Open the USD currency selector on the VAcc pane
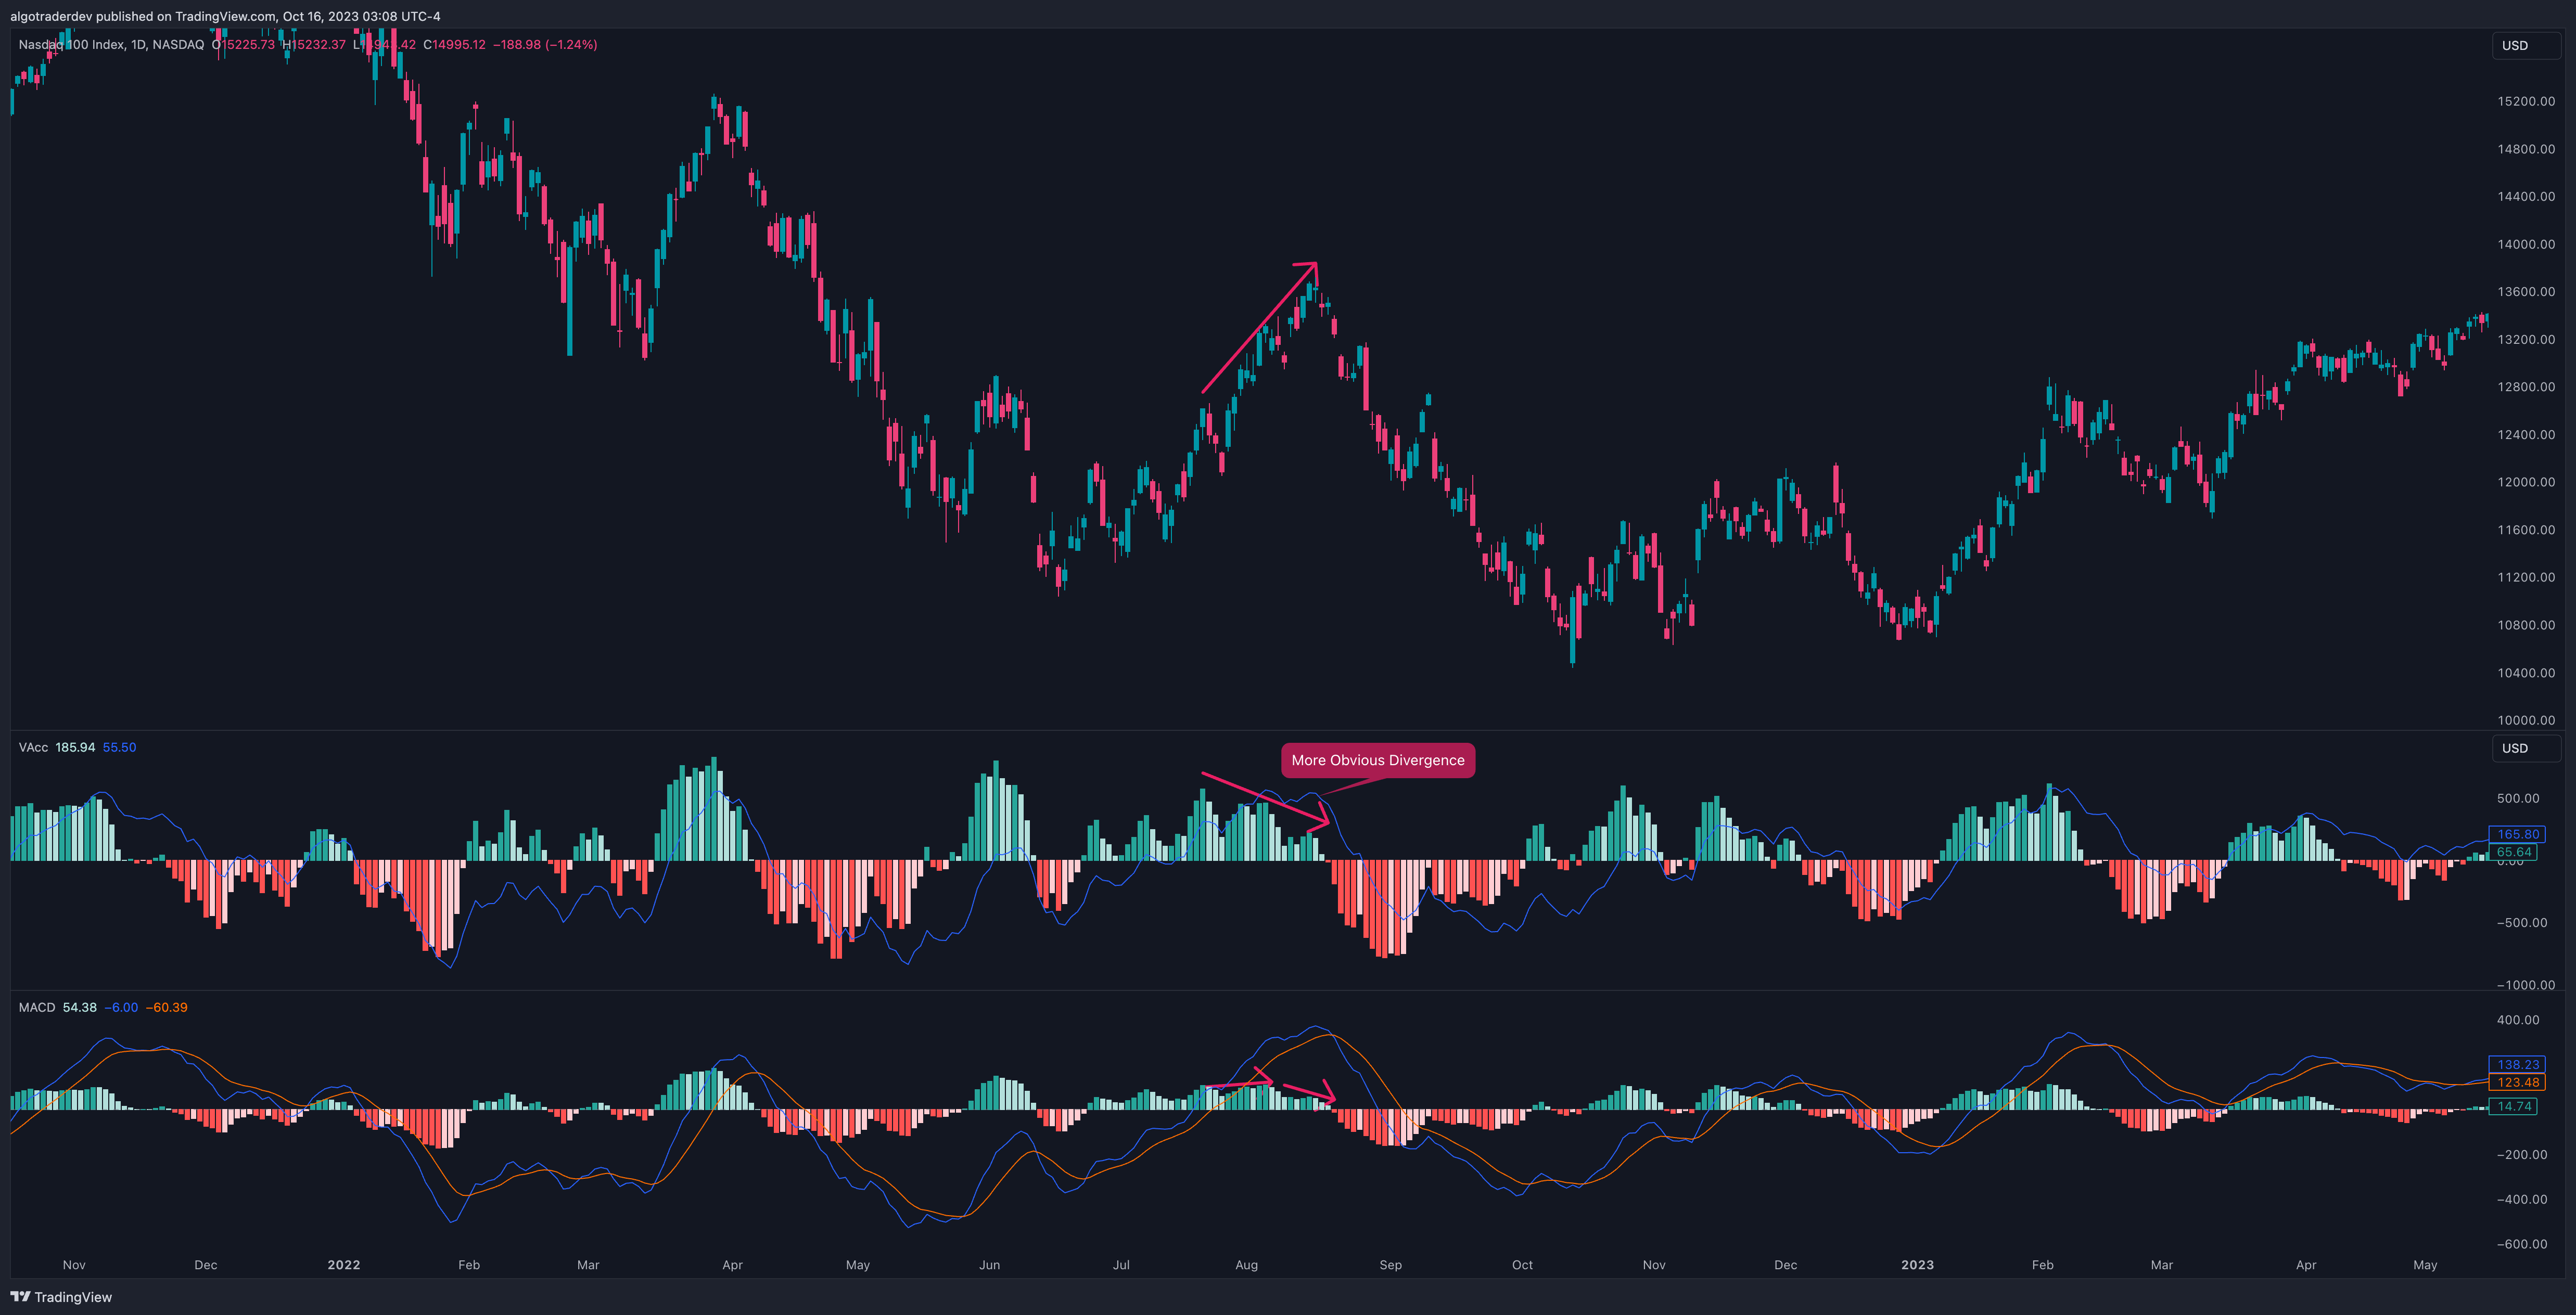This screenshot has height=1315, width=2576. [x=2526, y=749]
